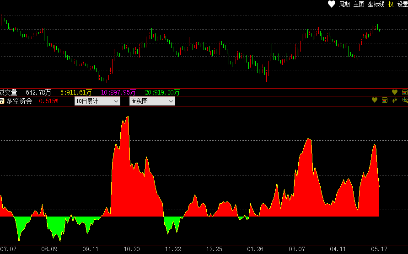Click the heart icon in the 多空资金 row
This screenshot has width=408, height=254.
(375, 100)
